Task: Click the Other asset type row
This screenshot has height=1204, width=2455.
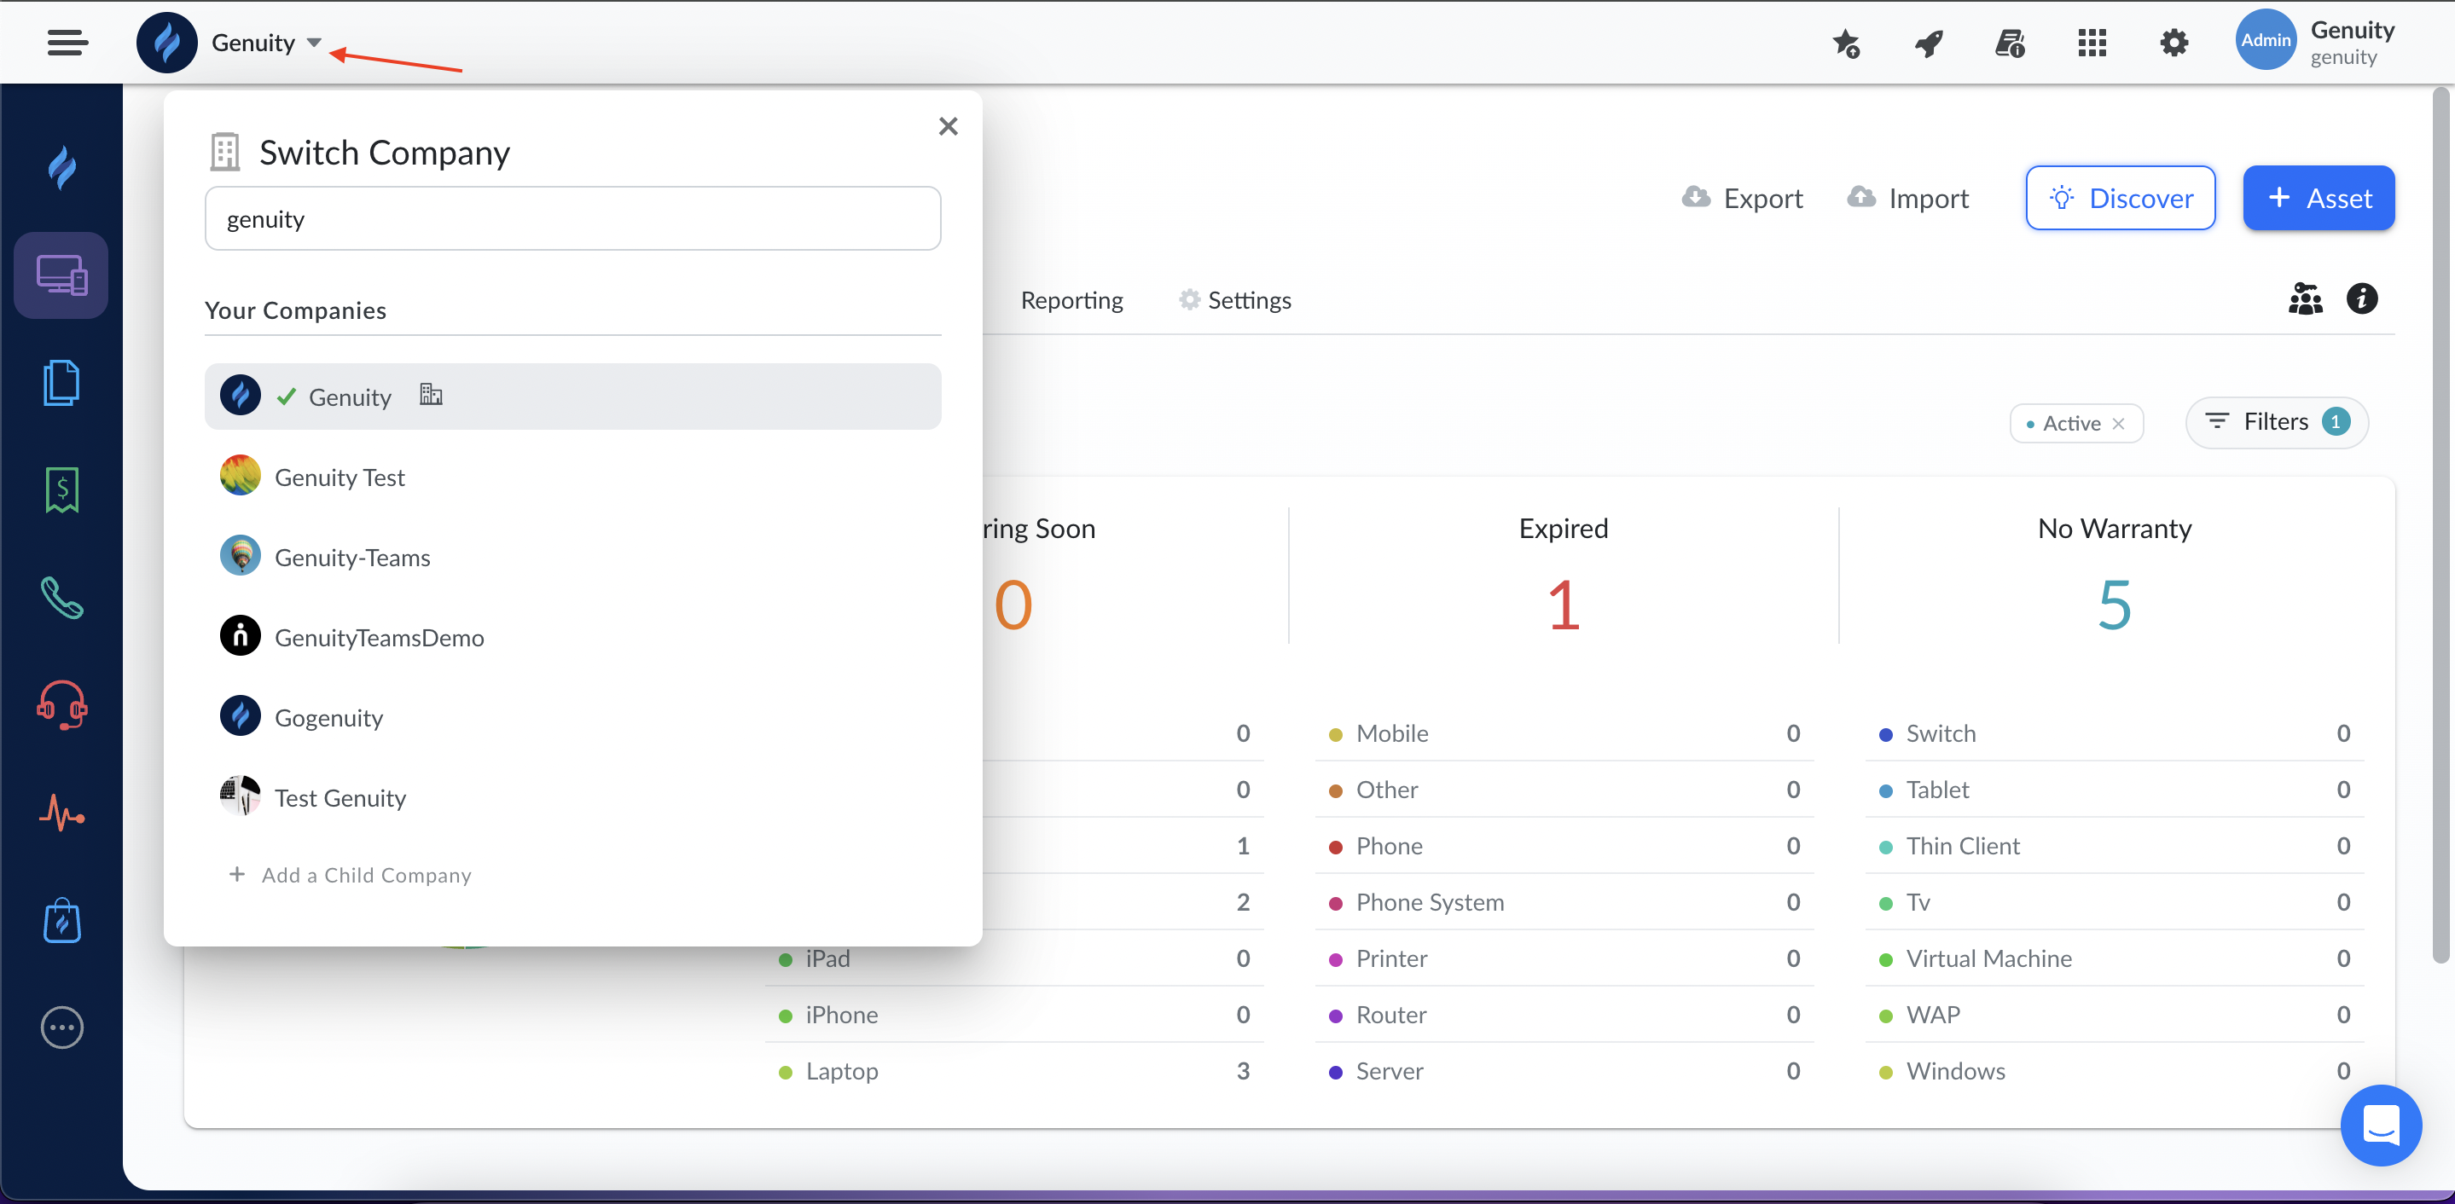Action: pos(1564,790)
